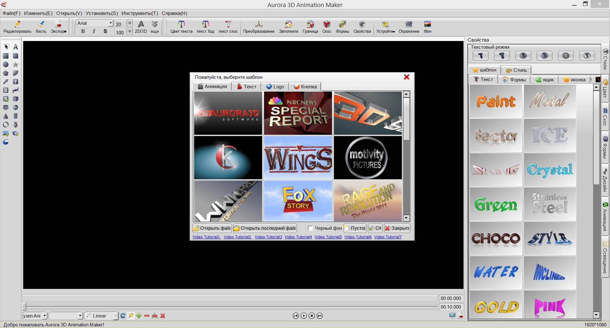Click the Заполните fill icon
The image size is (610, 328).
click(x=288, y=27)
